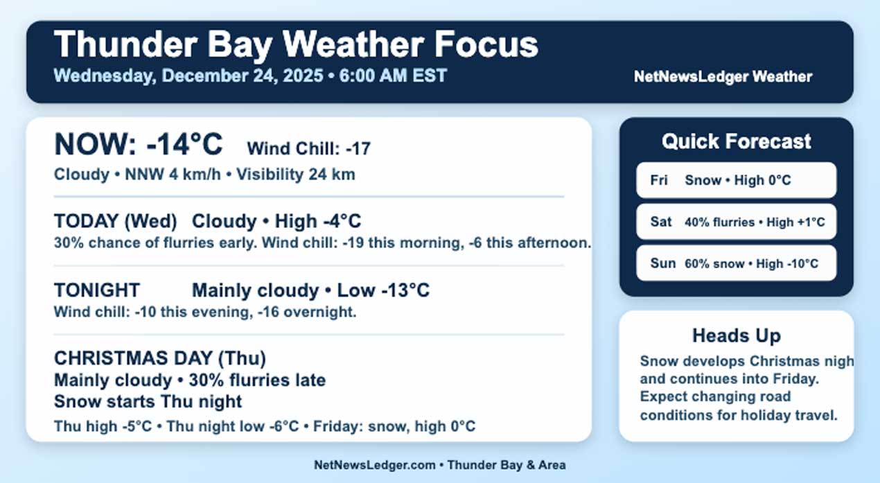Click the Cloudy • High -4°C forecast

click(x=276, y=222)
